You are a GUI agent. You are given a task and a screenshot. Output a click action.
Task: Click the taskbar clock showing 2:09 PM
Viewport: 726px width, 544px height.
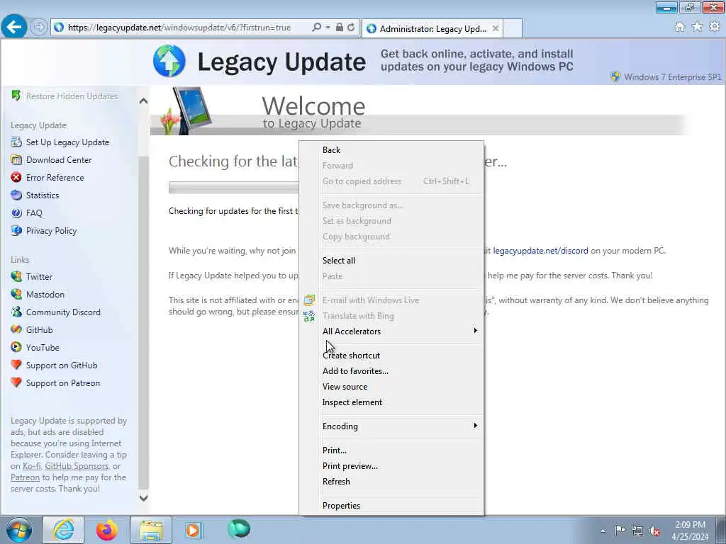click(x=690, y=531)
